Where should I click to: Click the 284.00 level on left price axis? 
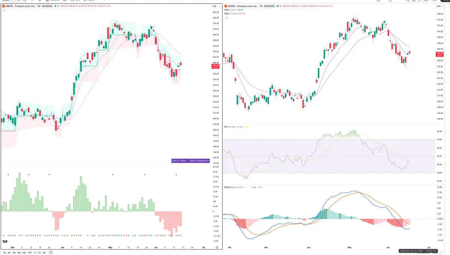[216, 12]
